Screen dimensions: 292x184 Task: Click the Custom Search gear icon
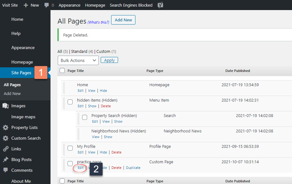click(x=5, y=138)
